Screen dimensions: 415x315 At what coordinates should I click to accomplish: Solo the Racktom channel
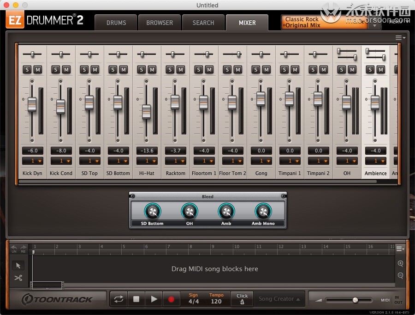(170, 70)
